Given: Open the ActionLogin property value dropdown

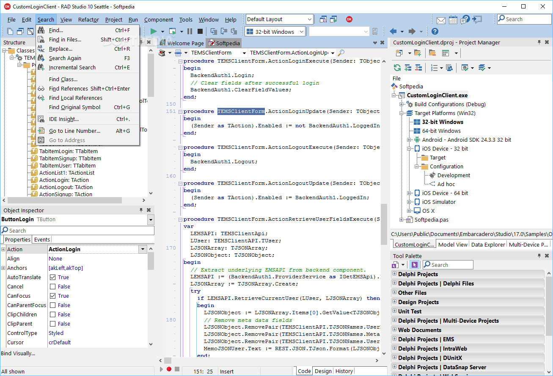Looking at the screenshot, I should [143, 250].
